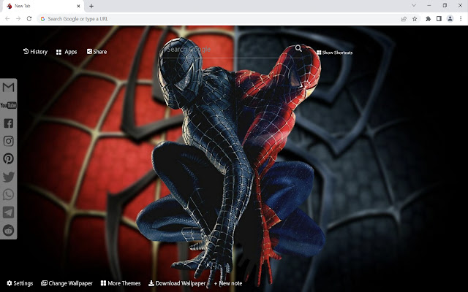Open Telegram shortcut in sidebar
This screenshot has width=468, height=292.
click(x=8, y=212)
